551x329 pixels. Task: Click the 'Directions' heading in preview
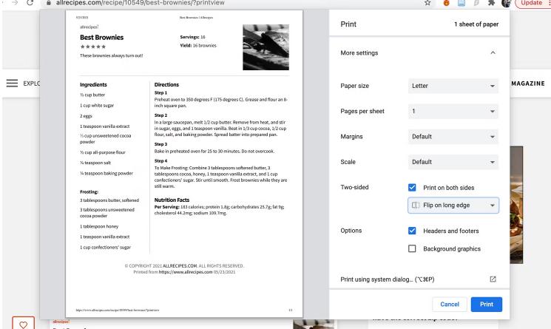(166, 84)
